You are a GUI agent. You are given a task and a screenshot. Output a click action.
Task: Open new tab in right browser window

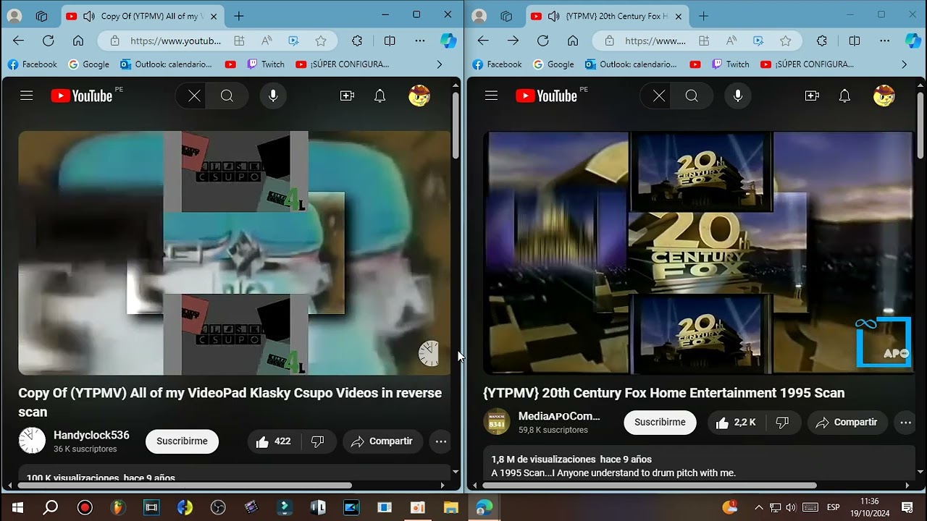point(703,16)
